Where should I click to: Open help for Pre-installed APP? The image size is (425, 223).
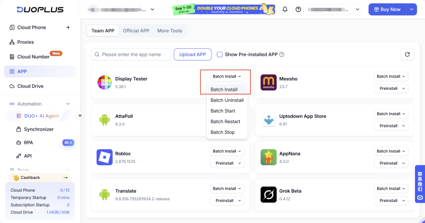pyautogui.click(x=282, y=55)
